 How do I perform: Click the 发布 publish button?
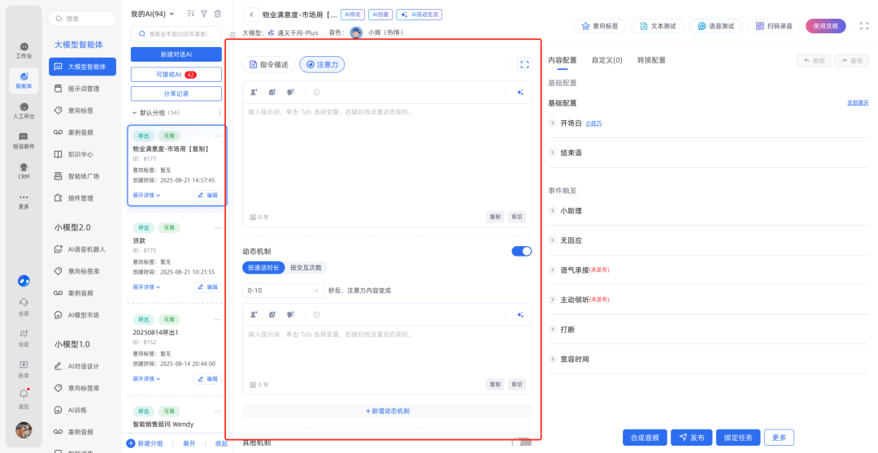point(691,438)
